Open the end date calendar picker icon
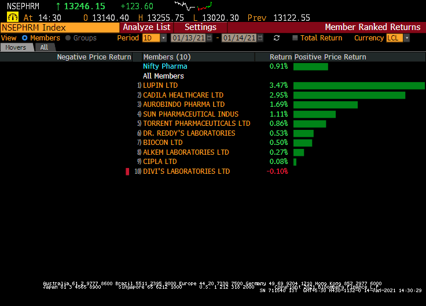 click(x=260, y=38)
